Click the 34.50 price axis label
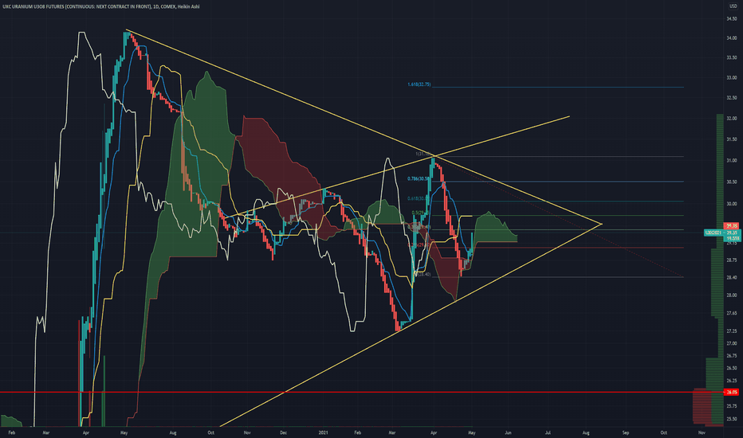 (x=732, y=19)
